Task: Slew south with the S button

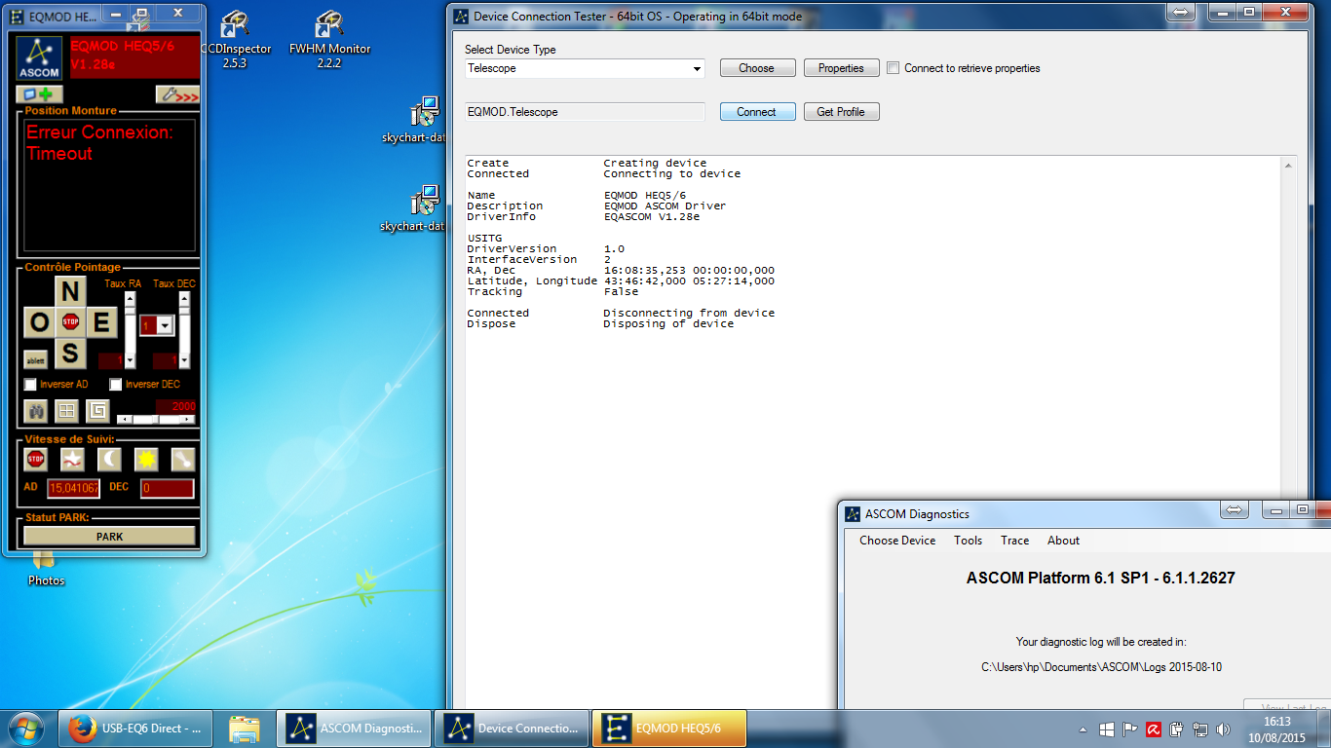Action: pyautogui.click(x=70, y=354)
